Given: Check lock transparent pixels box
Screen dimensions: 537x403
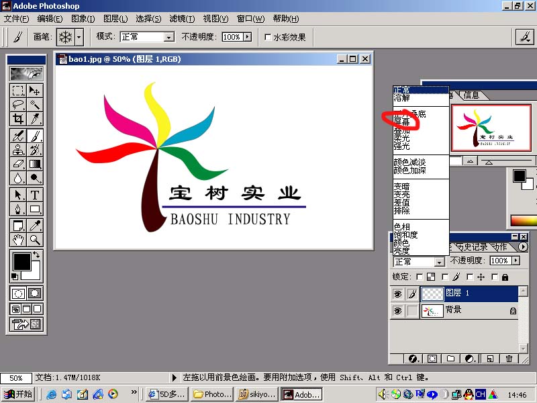Looking at the screenshot, I should pyautogui.click(x=419, y=277).
